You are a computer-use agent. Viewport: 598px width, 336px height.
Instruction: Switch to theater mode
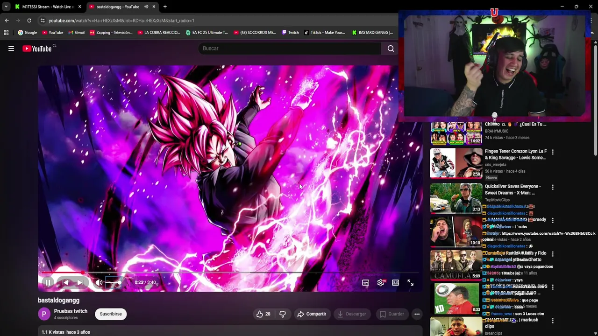click(395, 282)
